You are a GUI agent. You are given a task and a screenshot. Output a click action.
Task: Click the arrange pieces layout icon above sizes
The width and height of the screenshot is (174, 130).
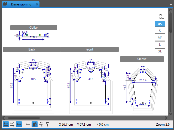[x=161, y=16]
